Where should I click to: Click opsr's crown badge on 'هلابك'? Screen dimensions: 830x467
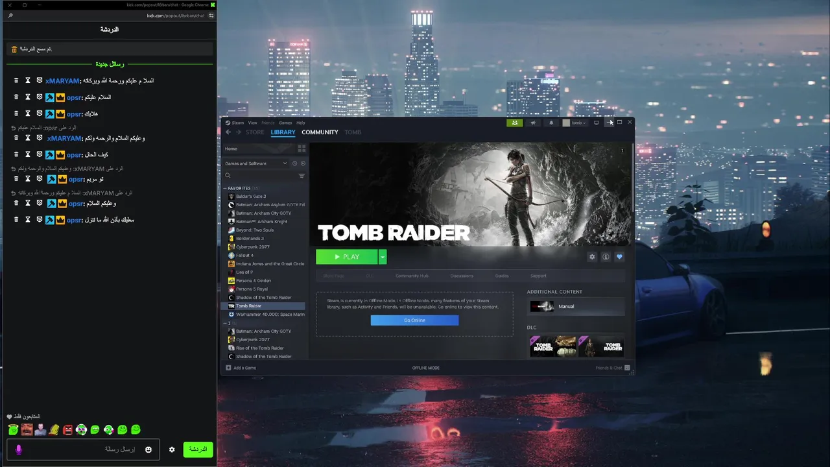(60, 114)
